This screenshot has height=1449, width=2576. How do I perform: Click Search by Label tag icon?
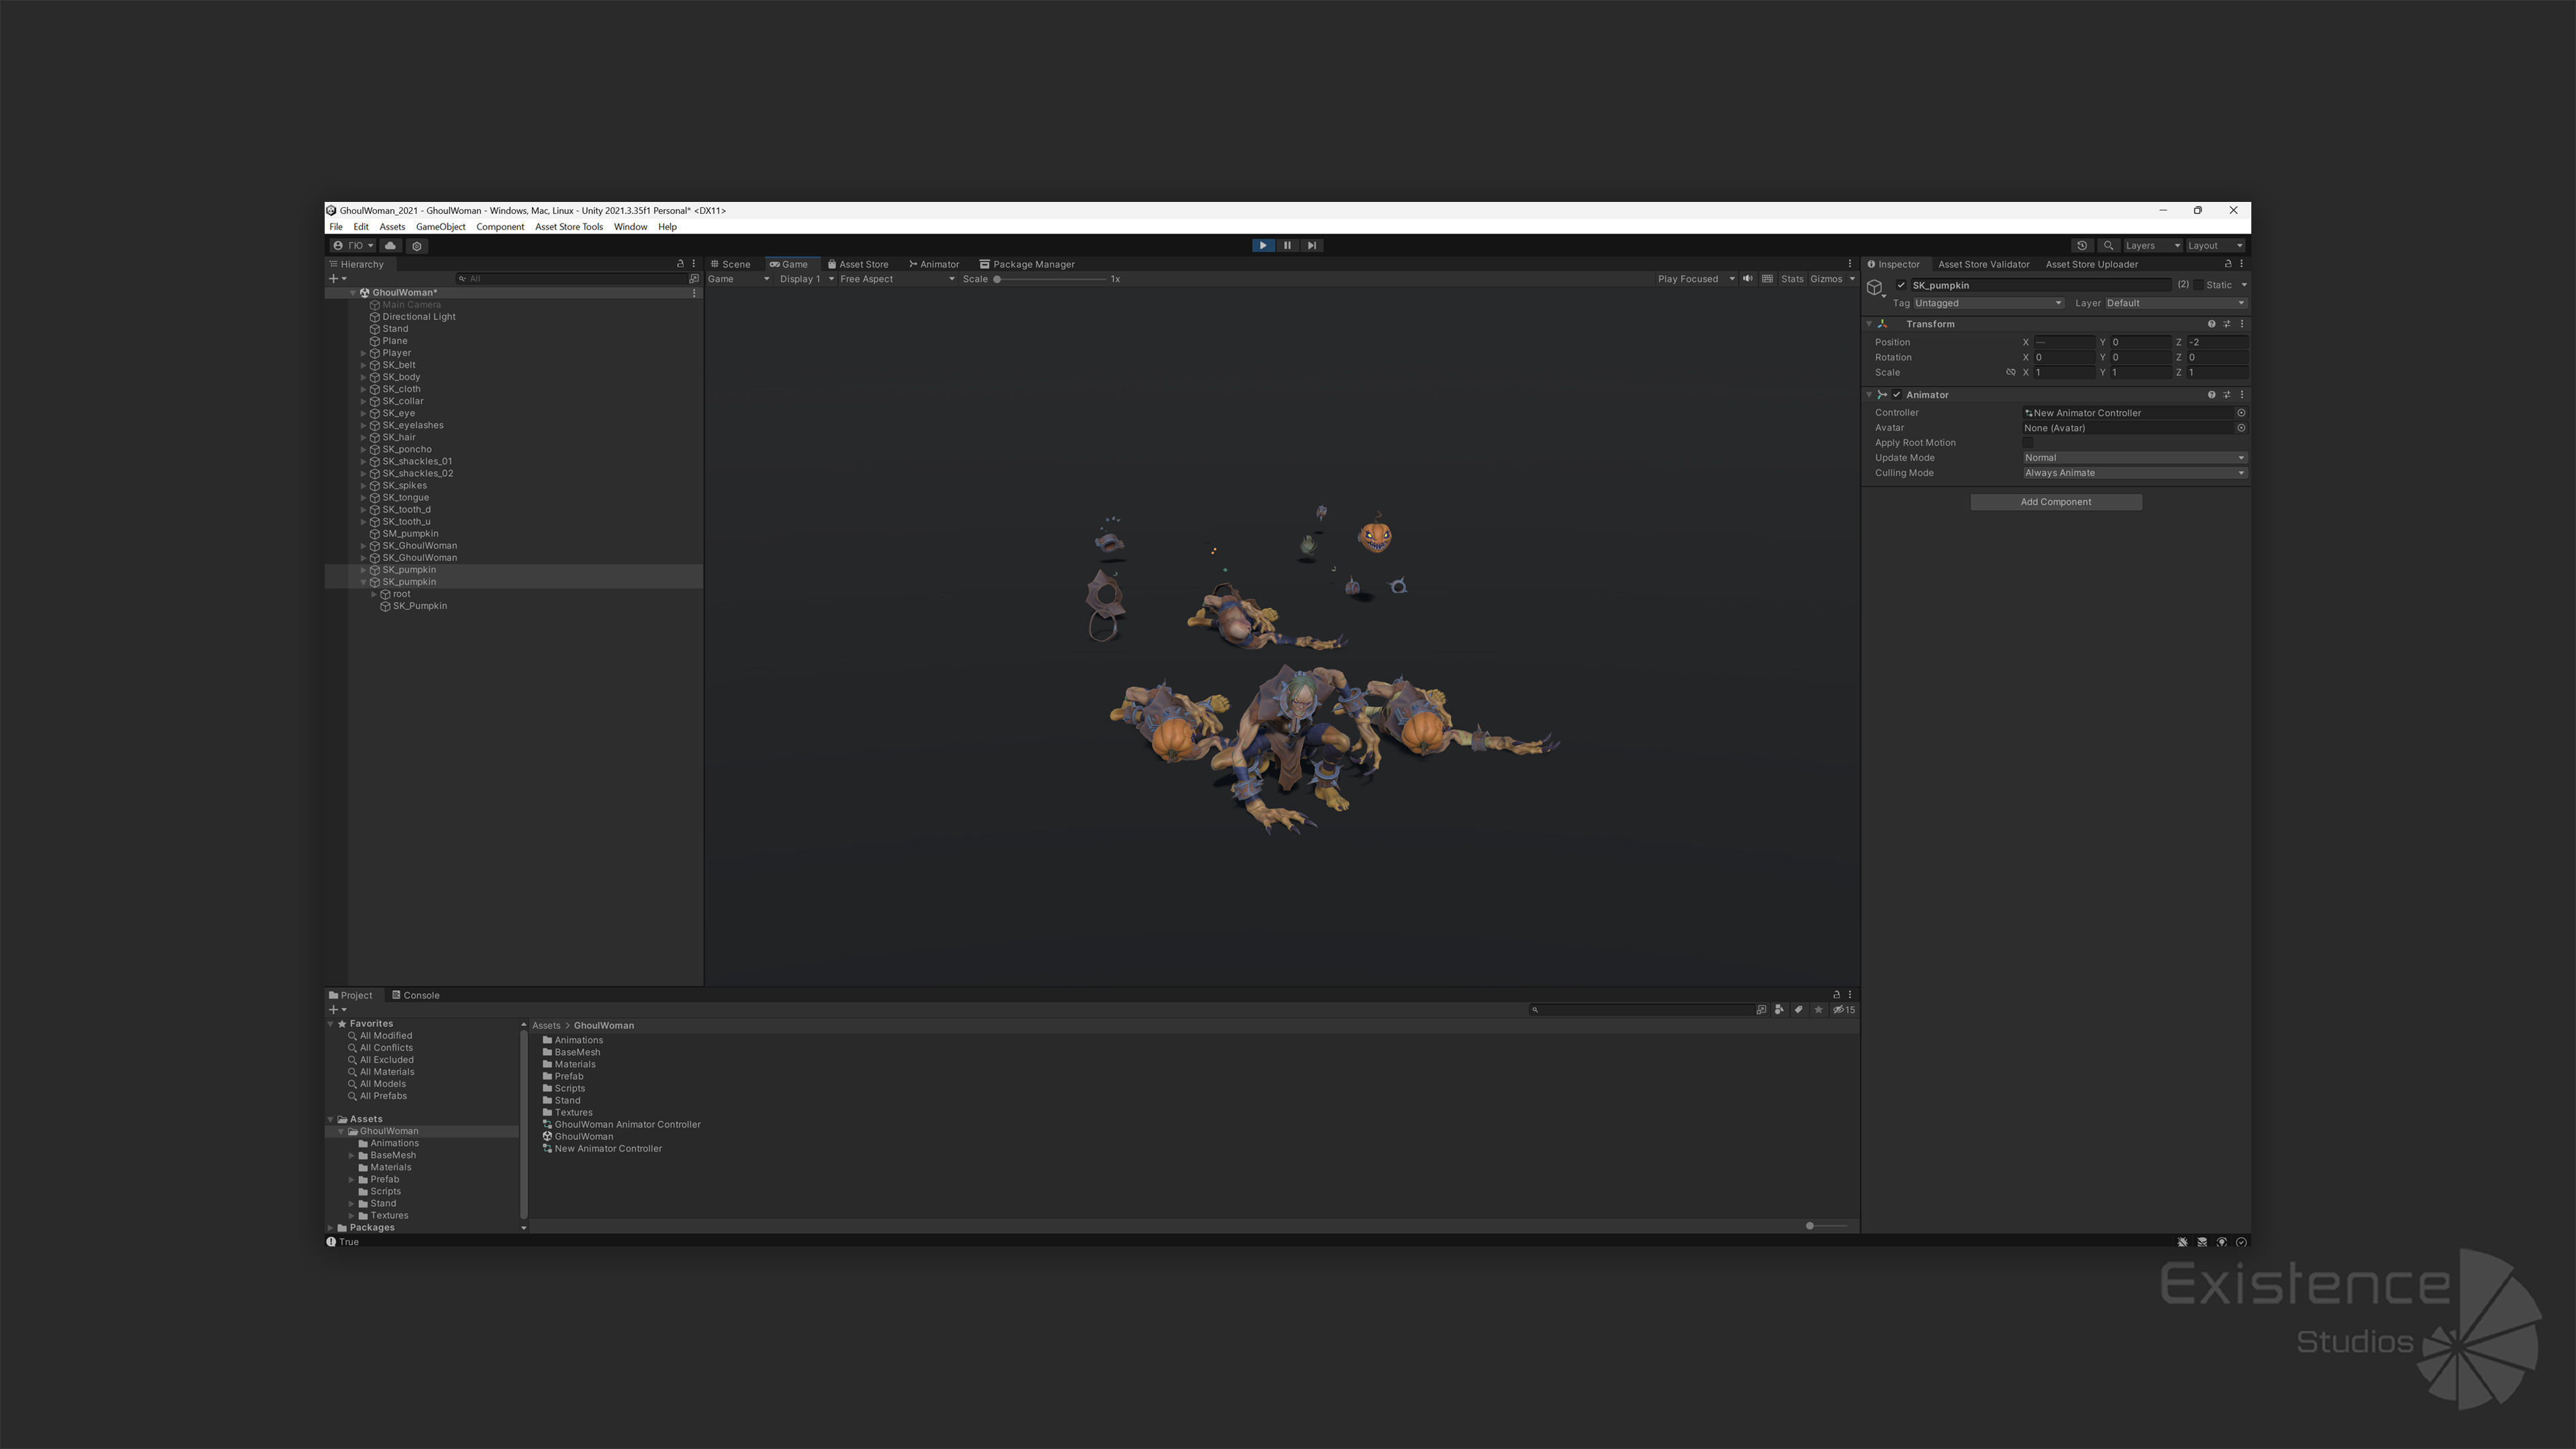(1798, 1010)
